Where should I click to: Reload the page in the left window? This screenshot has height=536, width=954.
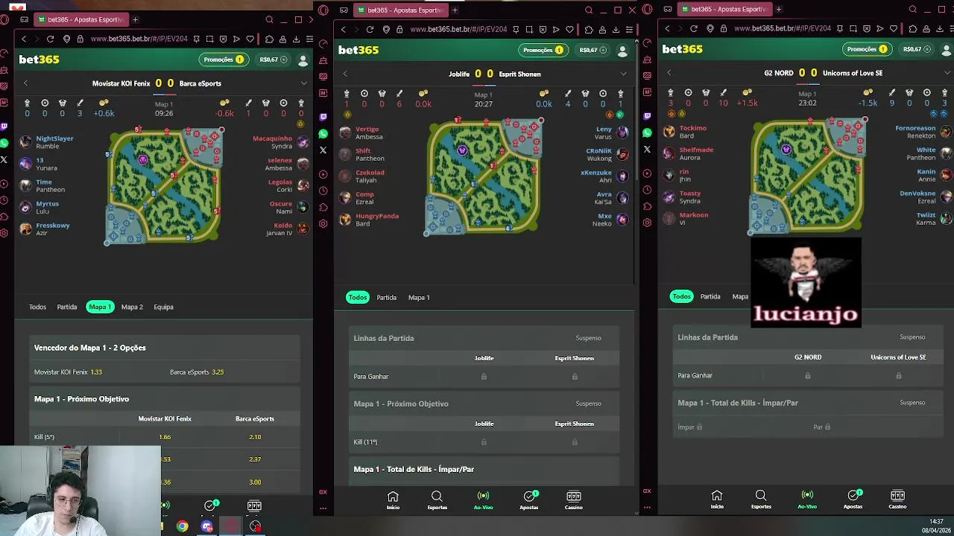pyautogui.click(x=50, y=39)
